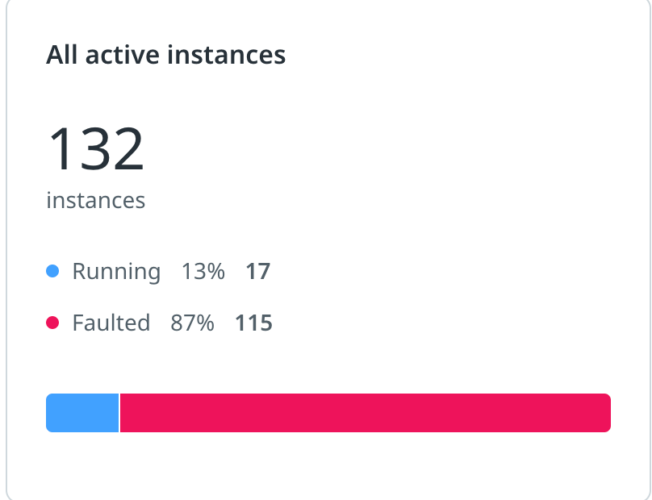Click the white divider between bar segments
652x500 pixels.
(x=119, y=413)
